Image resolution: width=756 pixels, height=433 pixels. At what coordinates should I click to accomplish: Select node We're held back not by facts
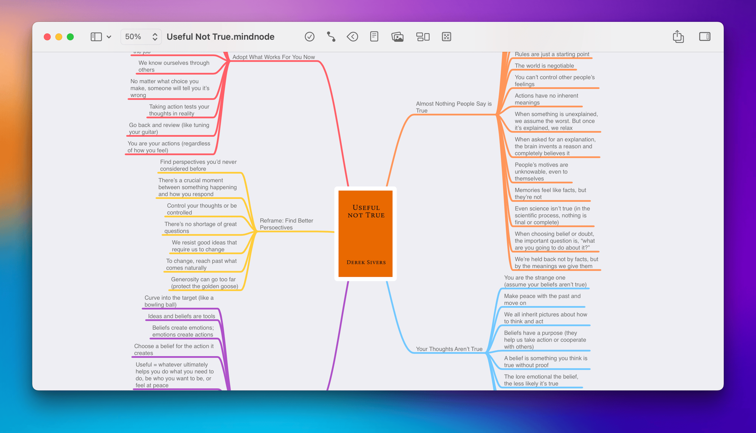(556, 263)
